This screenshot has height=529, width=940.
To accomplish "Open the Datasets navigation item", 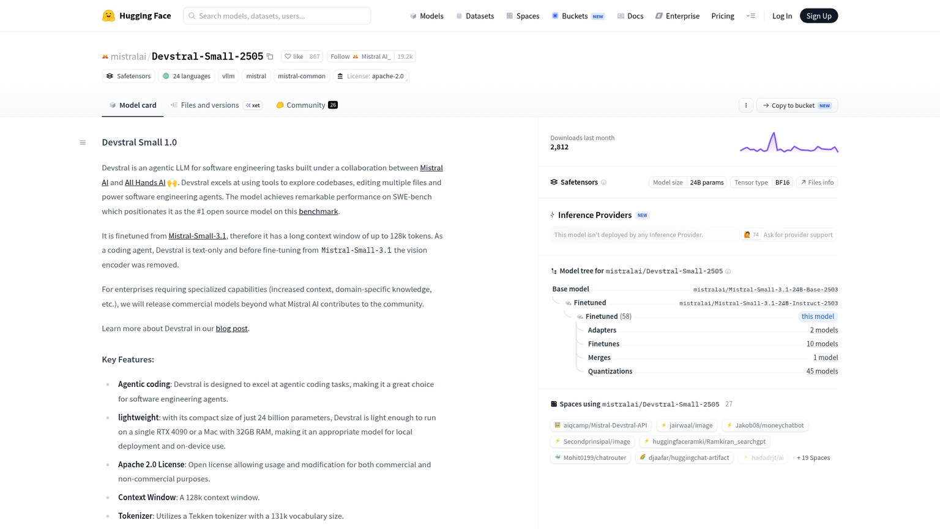I will coord(475,16).
